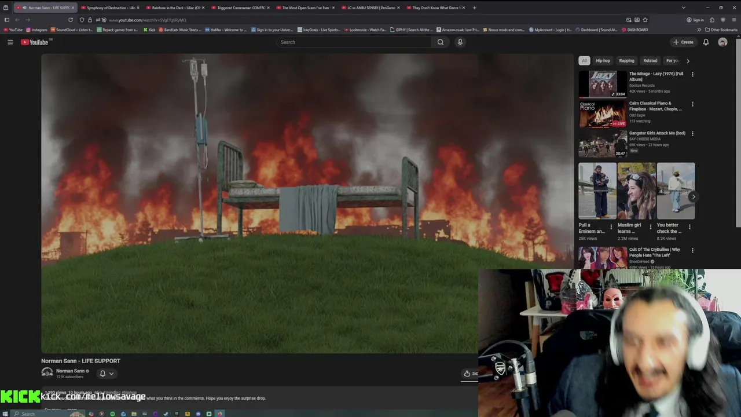The image size is (741, 417).
Task: Select the Rapping filter chip
Action: (x=626, y=61)
